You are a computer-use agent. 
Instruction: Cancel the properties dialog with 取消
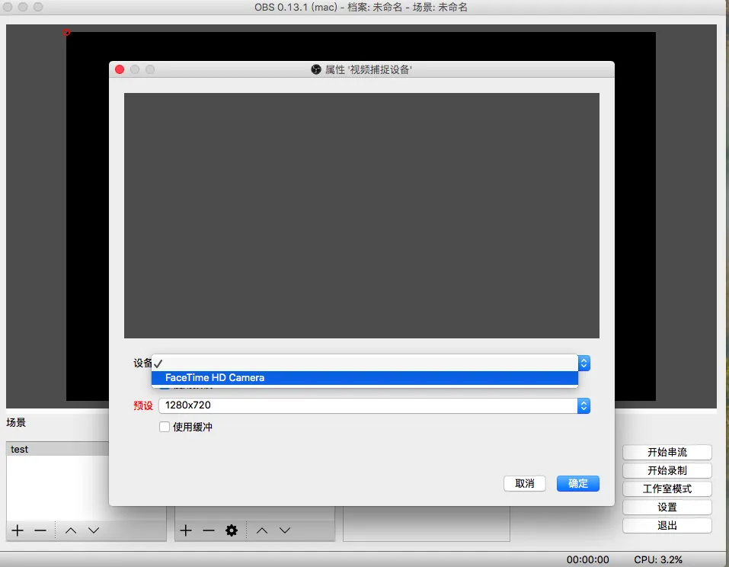[524, 483]
